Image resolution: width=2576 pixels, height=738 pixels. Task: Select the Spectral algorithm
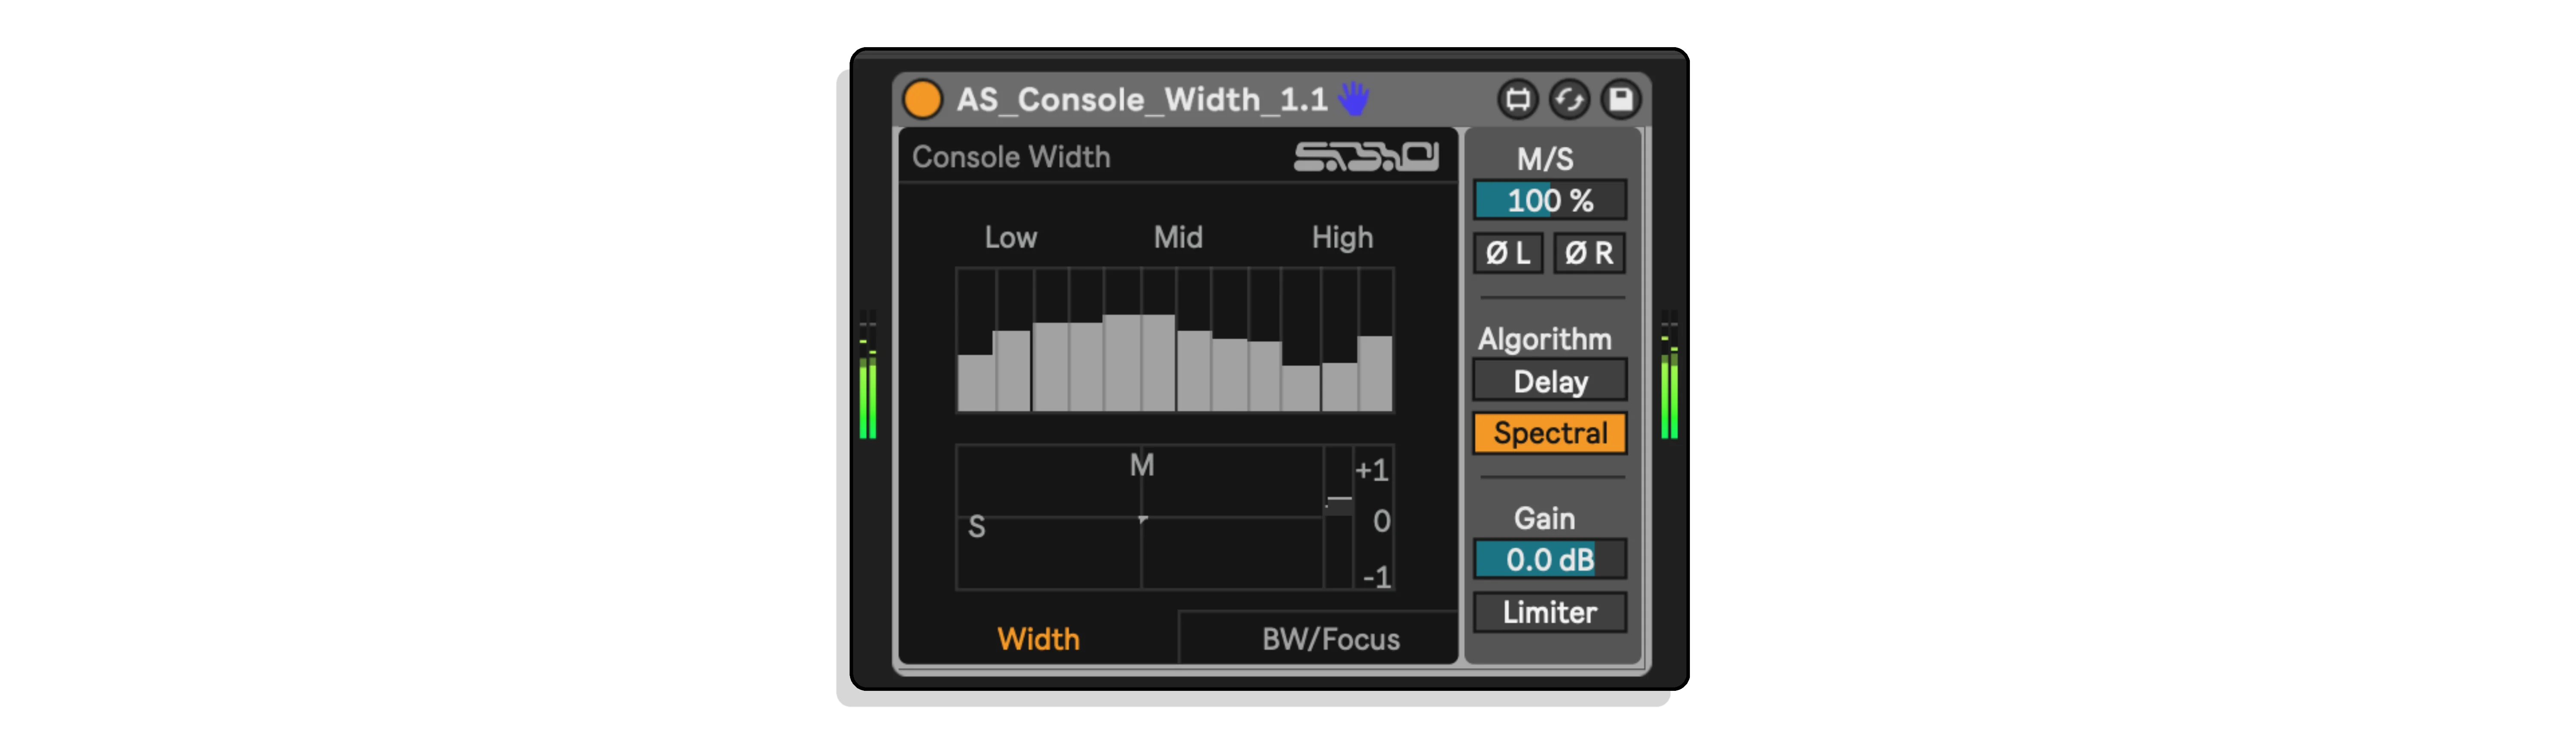pos(1549,433)
